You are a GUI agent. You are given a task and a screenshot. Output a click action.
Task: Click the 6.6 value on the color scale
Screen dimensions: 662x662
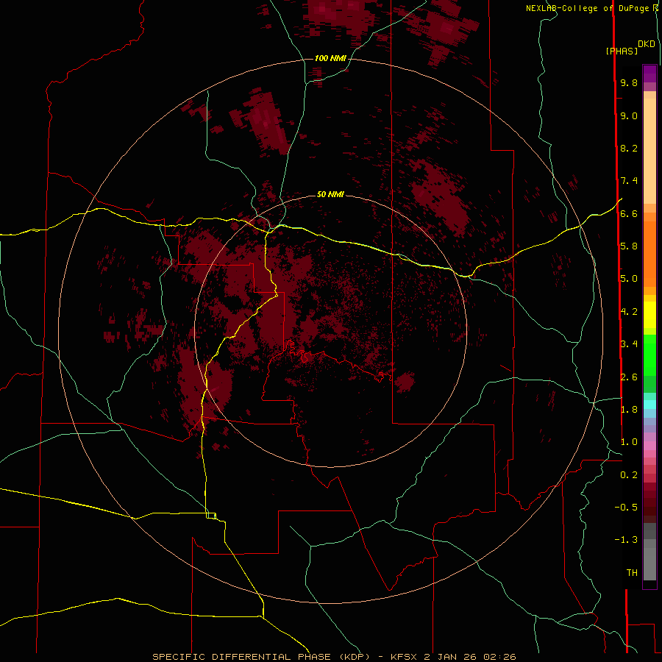click(x=629, y=213)
